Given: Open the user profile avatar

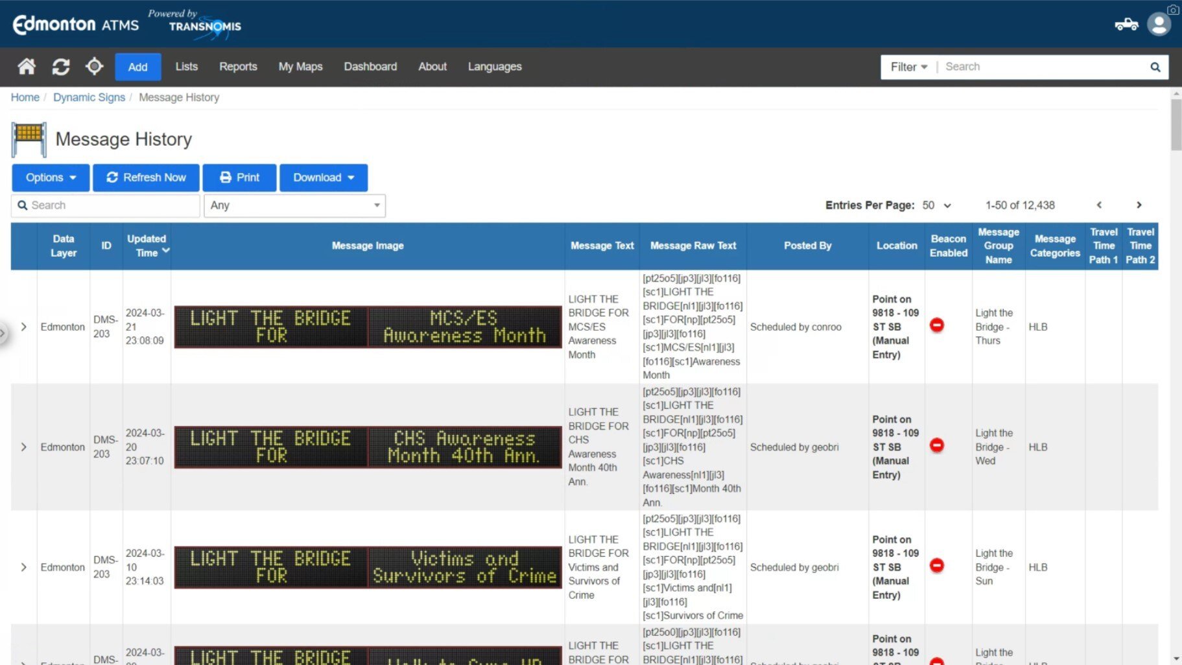Looking at the screenshot, I should pos(1159,24).
